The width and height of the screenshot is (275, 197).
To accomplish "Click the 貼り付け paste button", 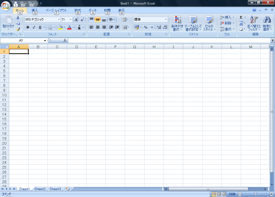I will [x=8, y=23].
